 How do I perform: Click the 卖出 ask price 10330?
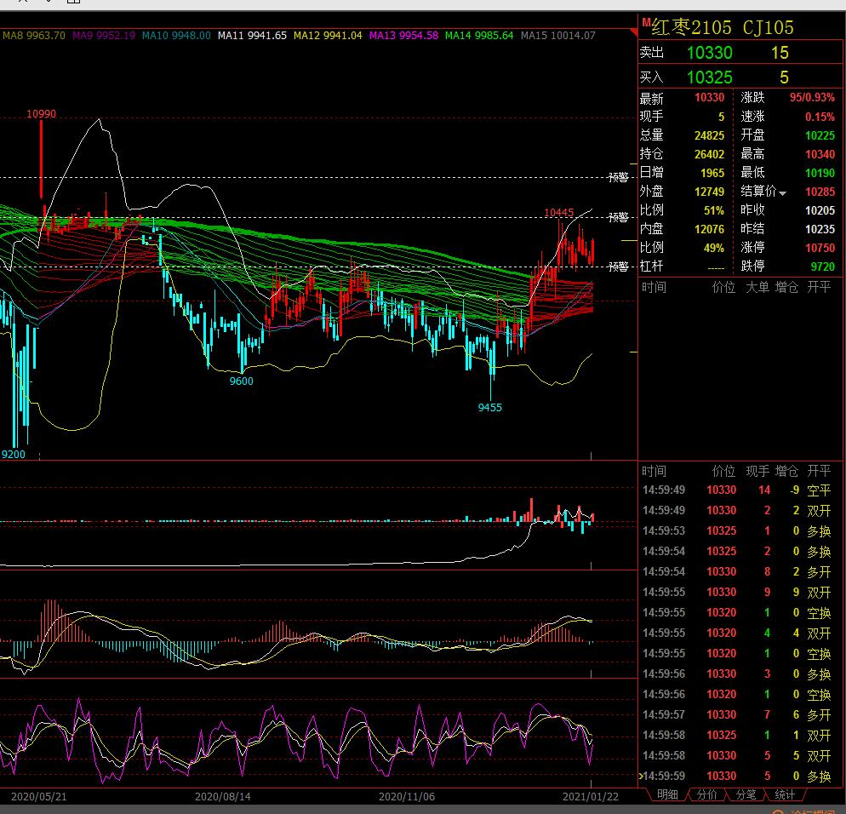click(x=710, y=53)
